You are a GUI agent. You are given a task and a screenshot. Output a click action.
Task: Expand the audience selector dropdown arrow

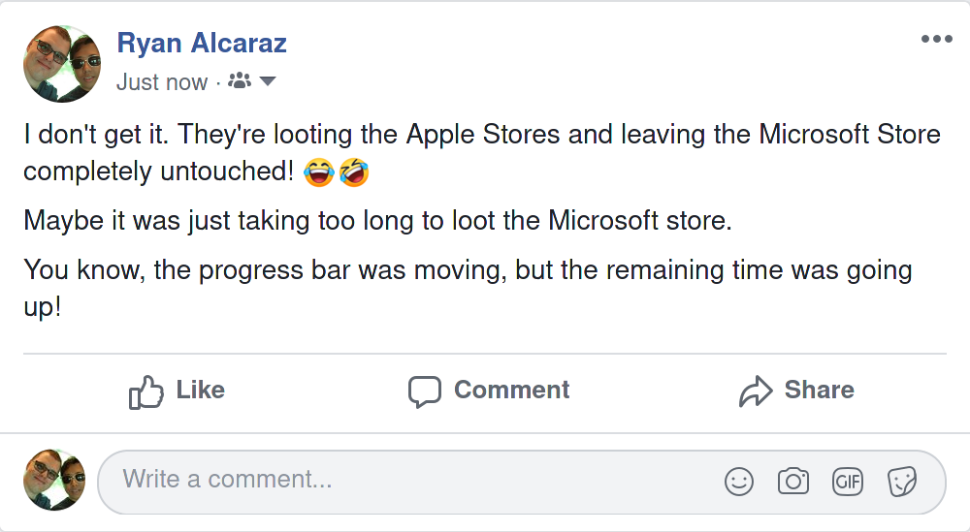tap(267, 81)
